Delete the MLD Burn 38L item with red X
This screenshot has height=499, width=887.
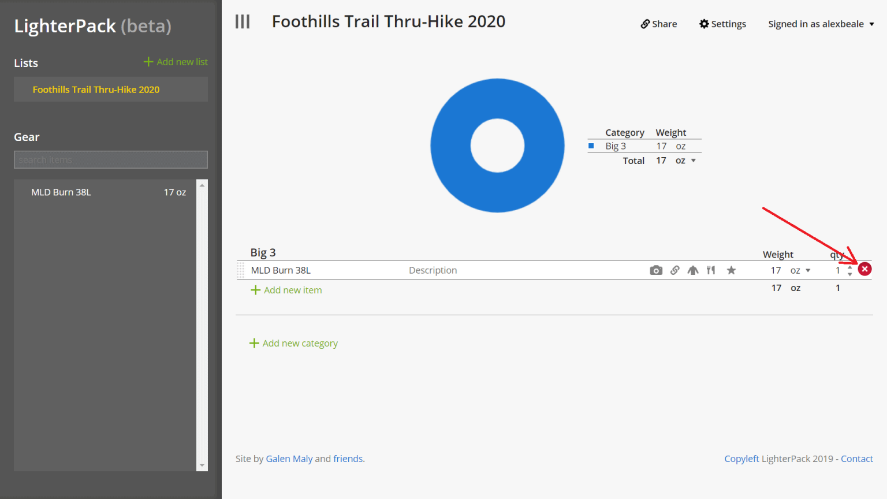click(x=864, y=269)
